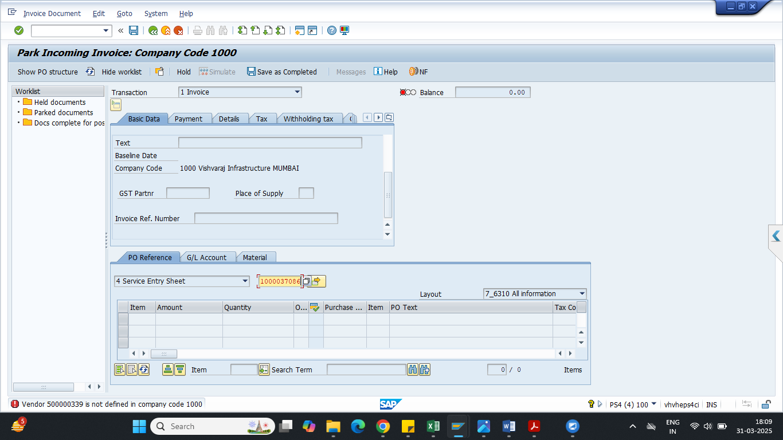The width and height of the screenshot is (783, 440).
Task: Click Save as Completed button
Action: pyautogui.click(x=281, y=72)
